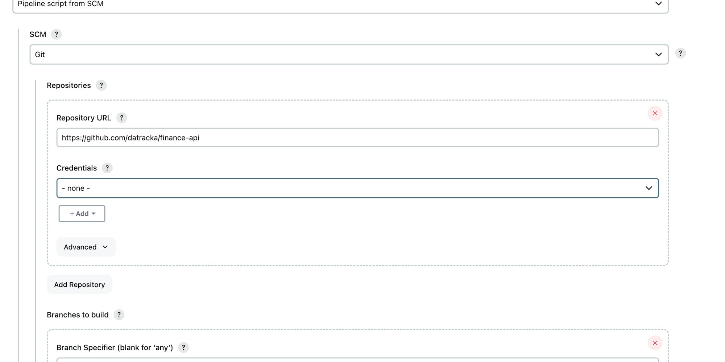Click into the Repository URL text field
The height and width of the screenshot is (362, 725).
click(x=357, y=138)
